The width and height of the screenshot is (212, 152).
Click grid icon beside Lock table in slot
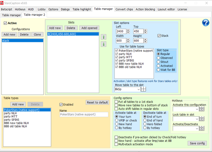point(202,119)
